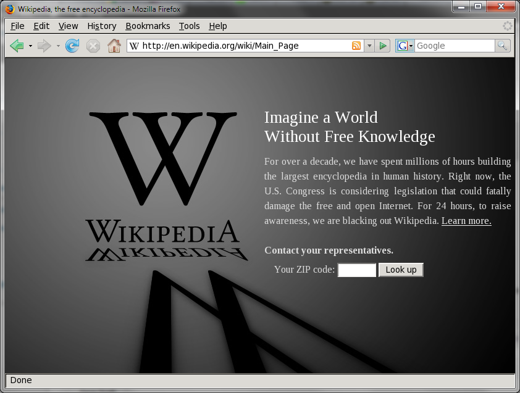Click the ZIP code input field
The height and width of the screenshot is (393, 520).
357,270
